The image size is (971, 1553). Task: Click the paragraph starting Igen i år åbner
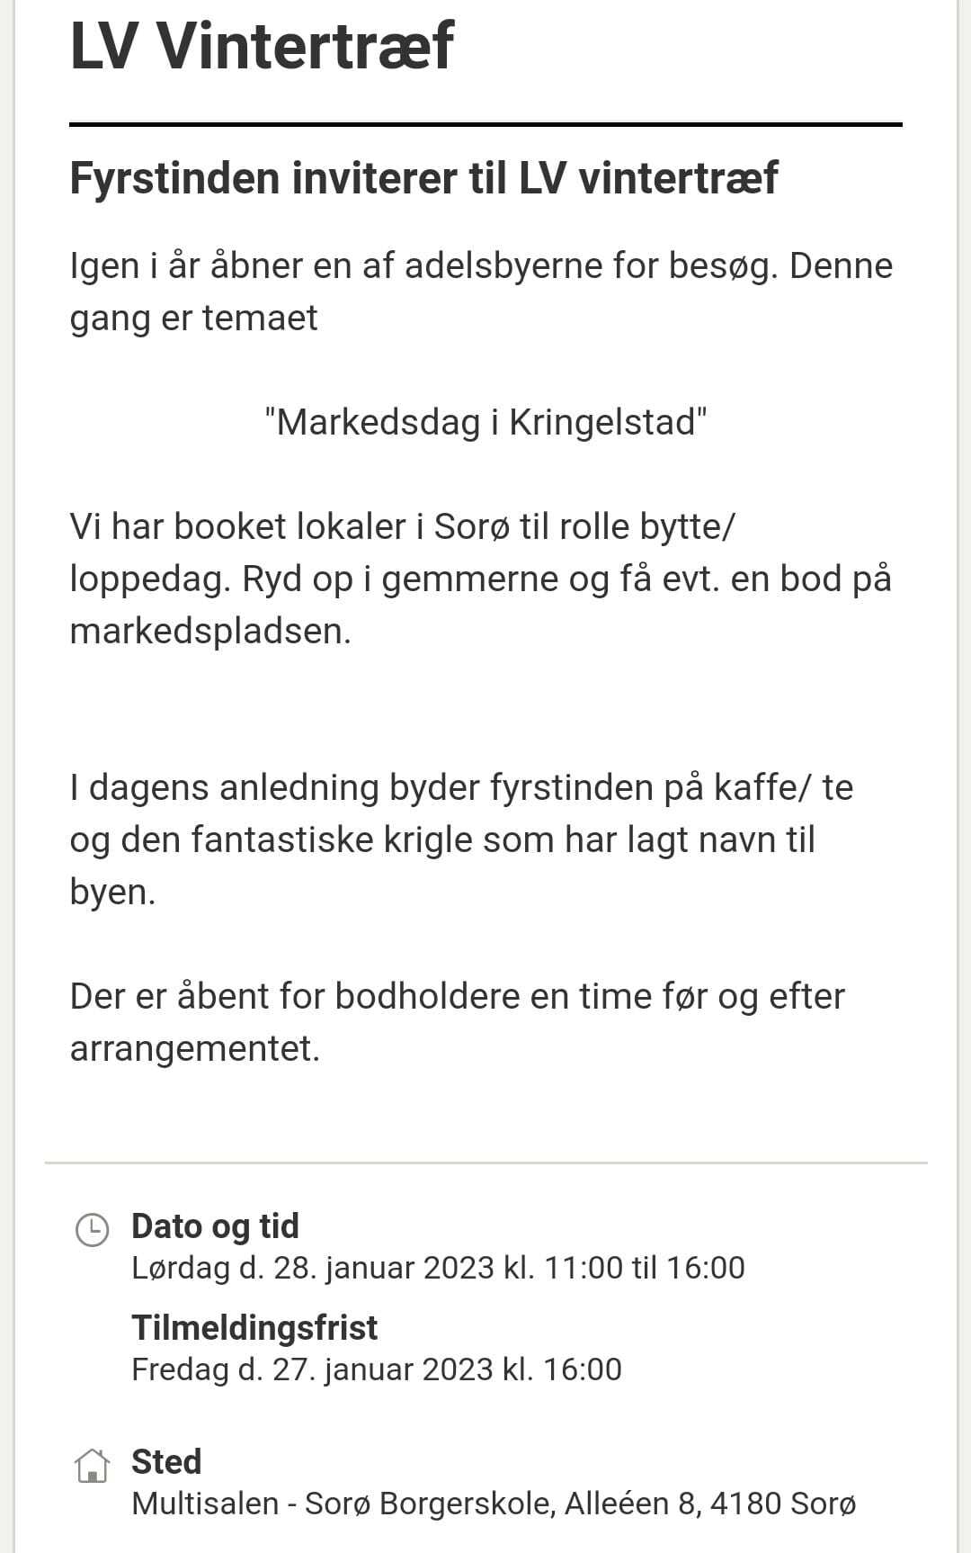pos(482,292)
